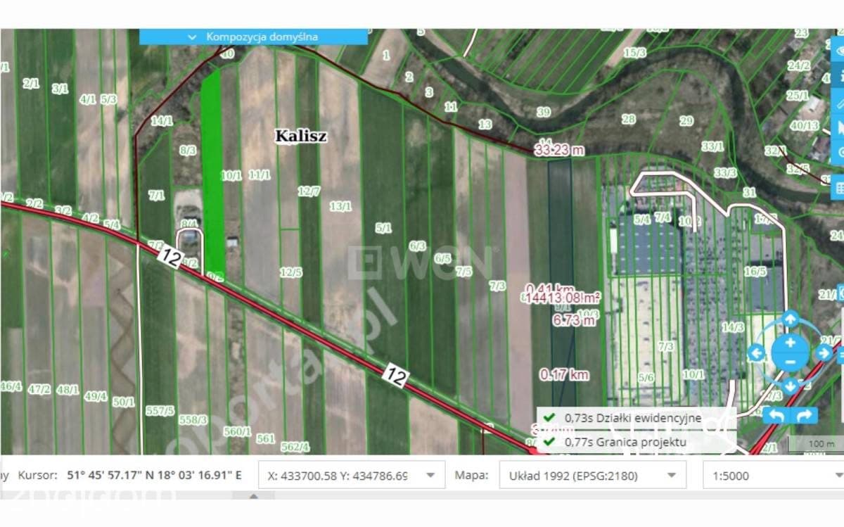The height and width of the screenshot is (527, 844).
Task: Go to the previous map view
Action: [776, 415]
